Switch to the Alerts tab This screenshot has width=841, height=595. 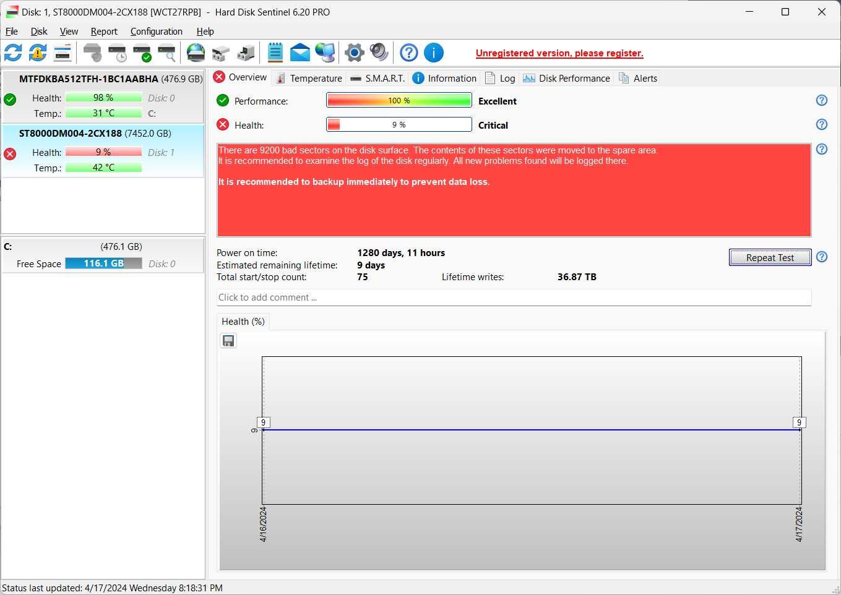tap(638, 79)
